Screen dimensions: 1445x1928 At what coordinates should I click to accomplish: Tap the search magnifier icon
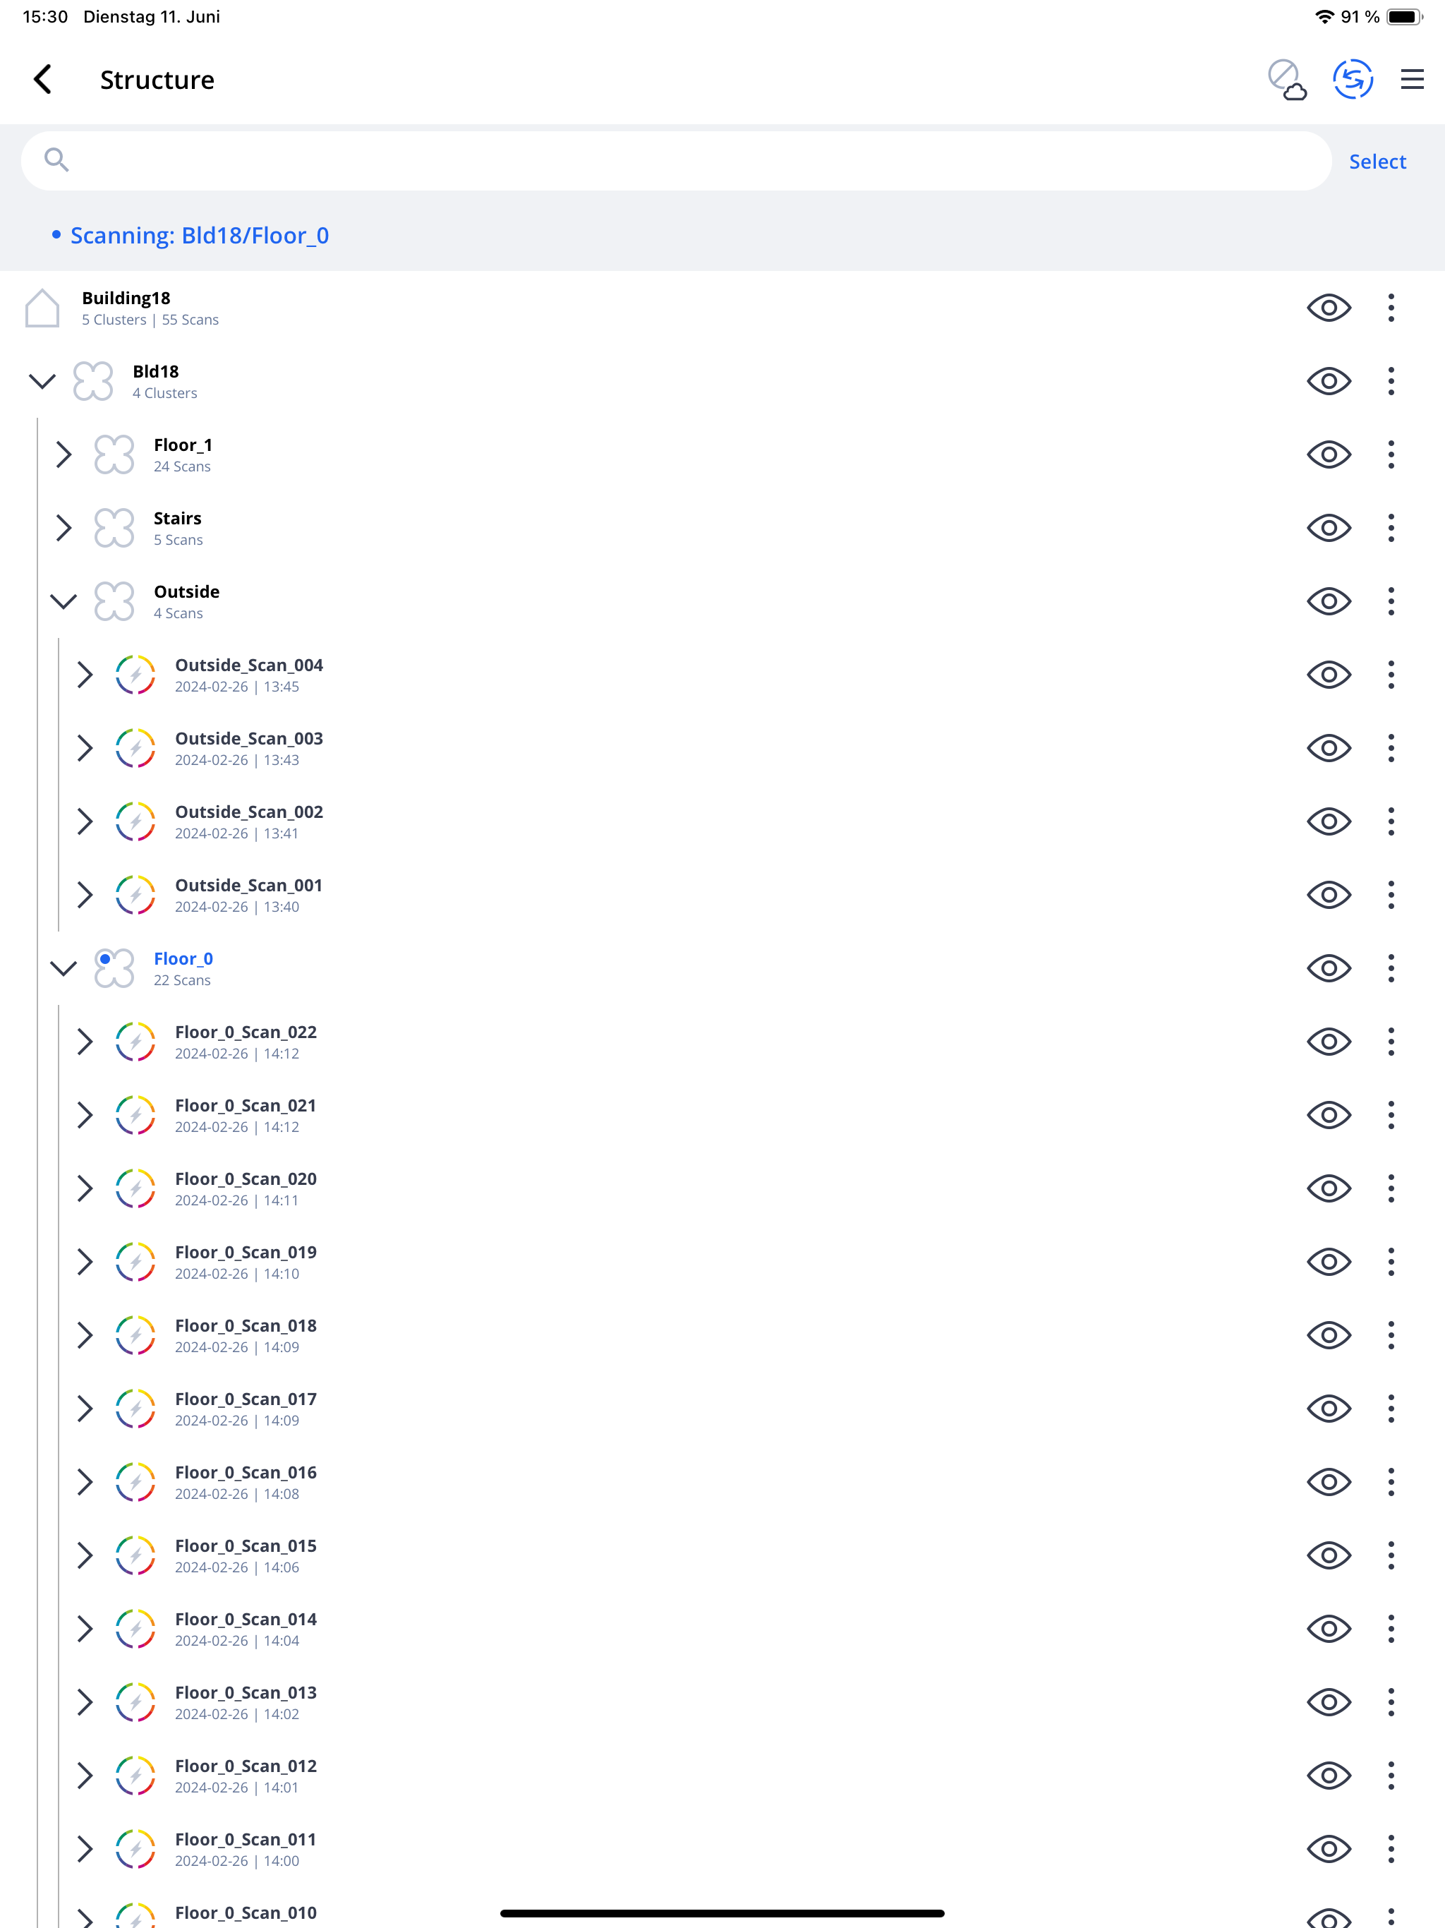pos(56,160)
